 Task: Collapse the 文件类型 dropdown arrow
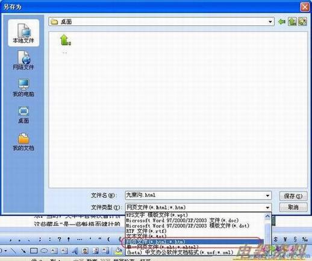coord(267,207)
